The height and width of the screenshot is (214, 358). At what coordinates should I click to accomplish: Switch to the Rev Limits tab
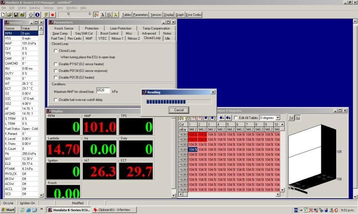pyautogui.click(x=74, y=38)
